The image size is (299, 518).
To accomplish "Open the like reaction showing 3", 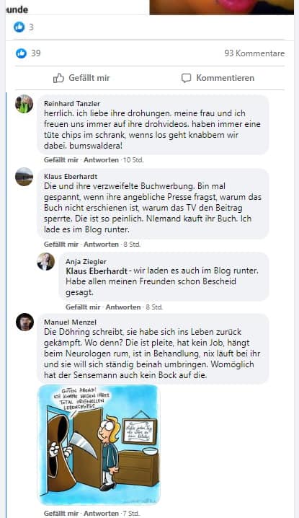I will [x=19, y=27].
